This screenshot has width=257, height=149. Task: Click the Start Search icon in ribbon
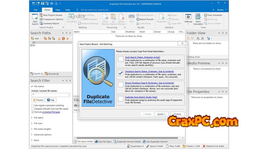point(35,18)
